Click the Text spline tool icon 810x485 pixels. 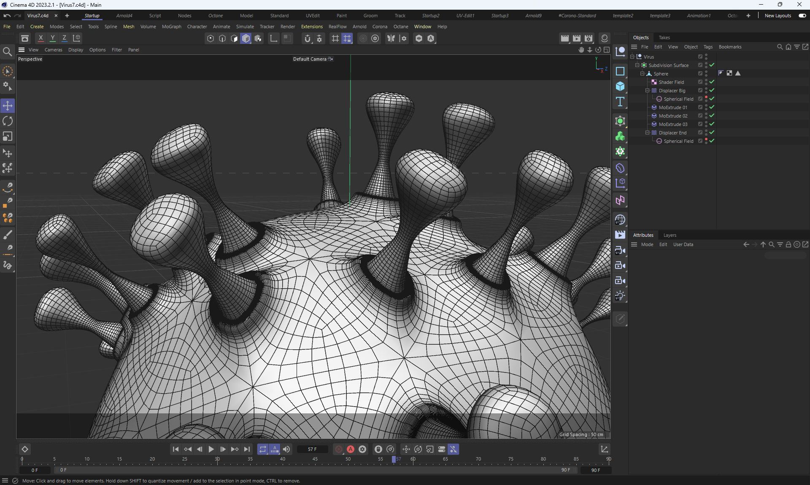pyautogui.click(x=620, y=102)
